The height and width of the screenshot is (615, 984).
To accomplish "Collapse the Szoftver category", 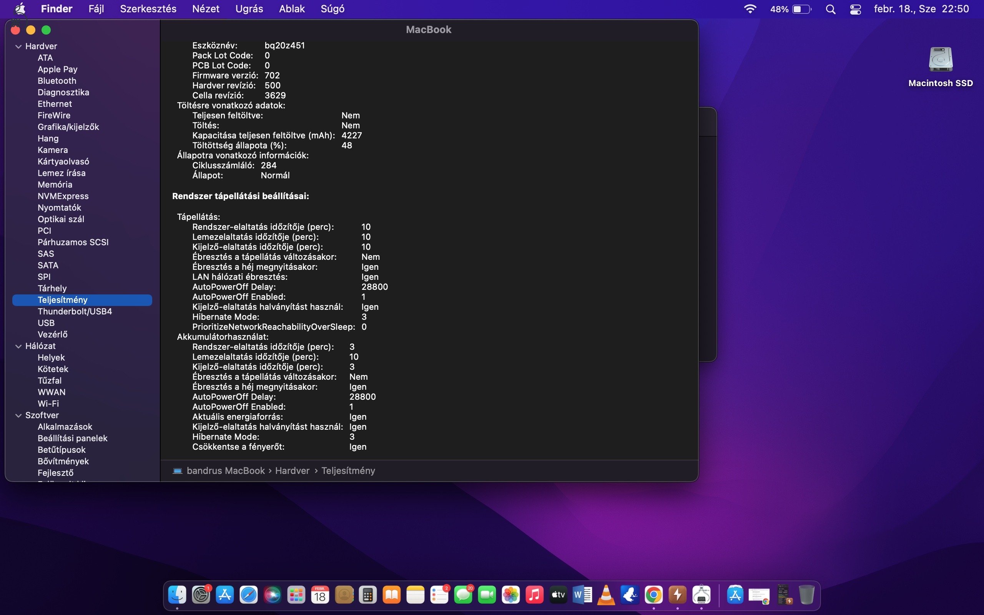I will pyautogui.click(x=18, y=415).
